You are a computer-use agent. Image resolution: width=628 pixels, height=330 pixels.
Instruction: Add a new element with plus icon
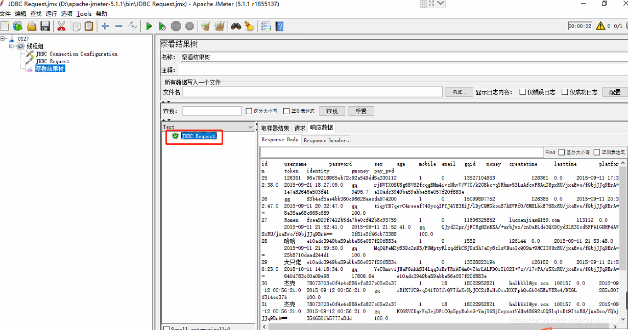coord(105,26)
